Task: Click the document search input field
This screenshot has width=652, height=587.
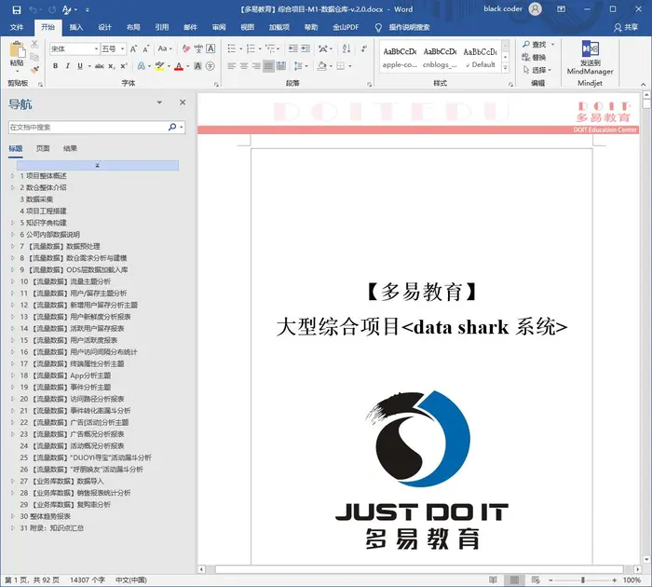Action: pos(88,128)
